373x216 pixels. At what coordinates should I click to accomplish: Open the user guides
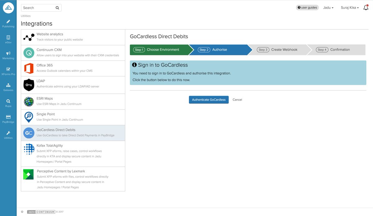[307, 7]
